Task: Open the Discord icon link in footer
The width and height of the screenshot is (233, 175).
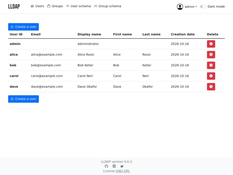Action: coord(114,166)
